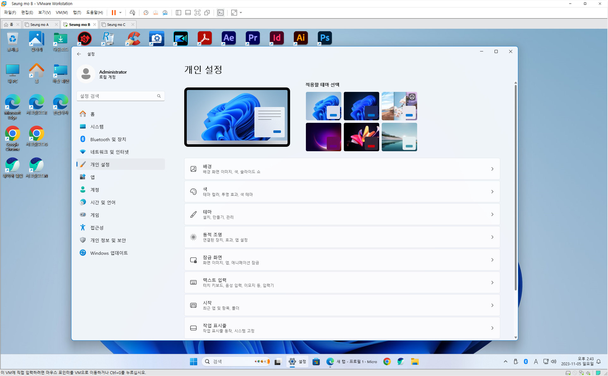Expand the 잠금 화면 lock screen row

[342, 260]
